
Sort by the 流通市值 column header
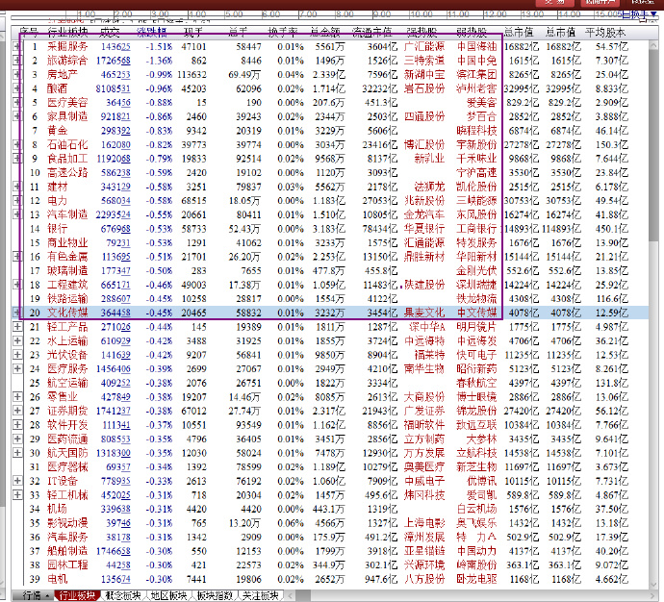pyautogui.click(x=372, y=32)
